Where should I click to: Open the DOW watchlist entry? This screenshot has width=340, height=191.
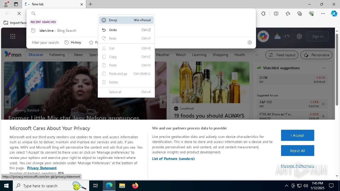point(292,80)
